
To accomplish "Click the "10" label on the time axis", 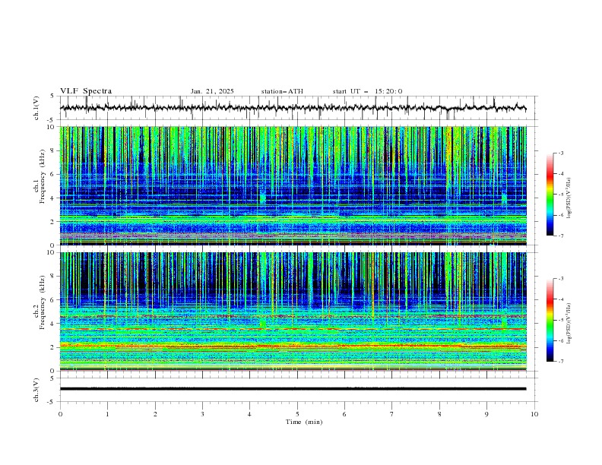I will pos(534,414).
